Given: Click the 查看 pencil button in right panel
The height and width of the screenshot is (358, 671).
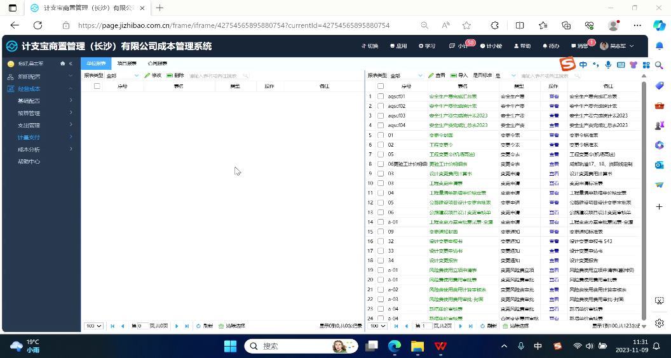Looking at the screenshot, I should 437,76.
